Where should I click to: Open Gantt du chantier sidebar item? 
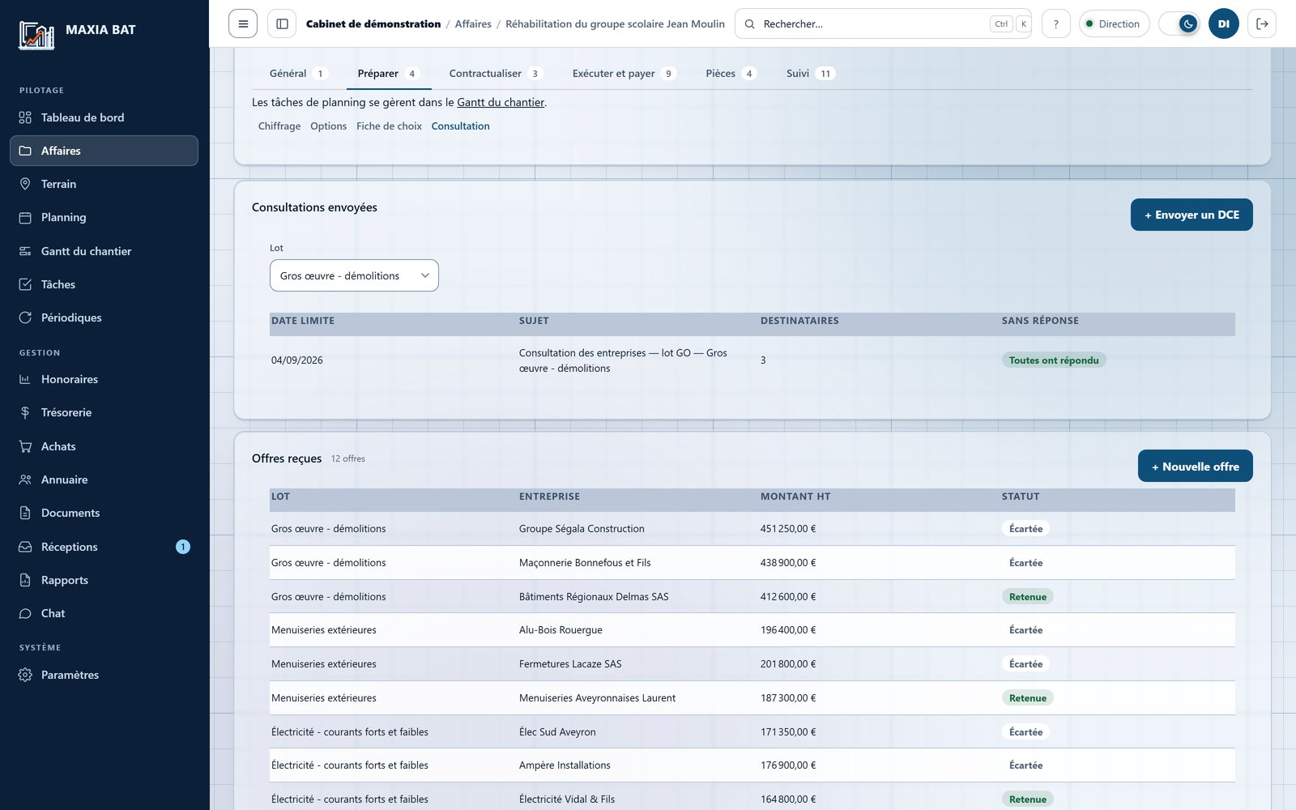104,251
